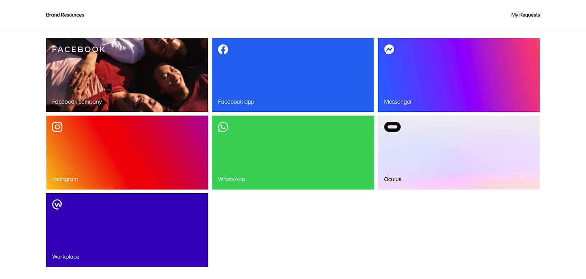
Task: Open the Messenger label link
Action: tap(398, 102)
